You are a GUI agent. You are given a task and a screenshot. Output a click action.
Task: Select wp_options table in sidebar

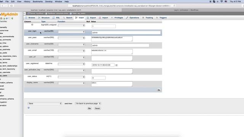tap(4, 46)
